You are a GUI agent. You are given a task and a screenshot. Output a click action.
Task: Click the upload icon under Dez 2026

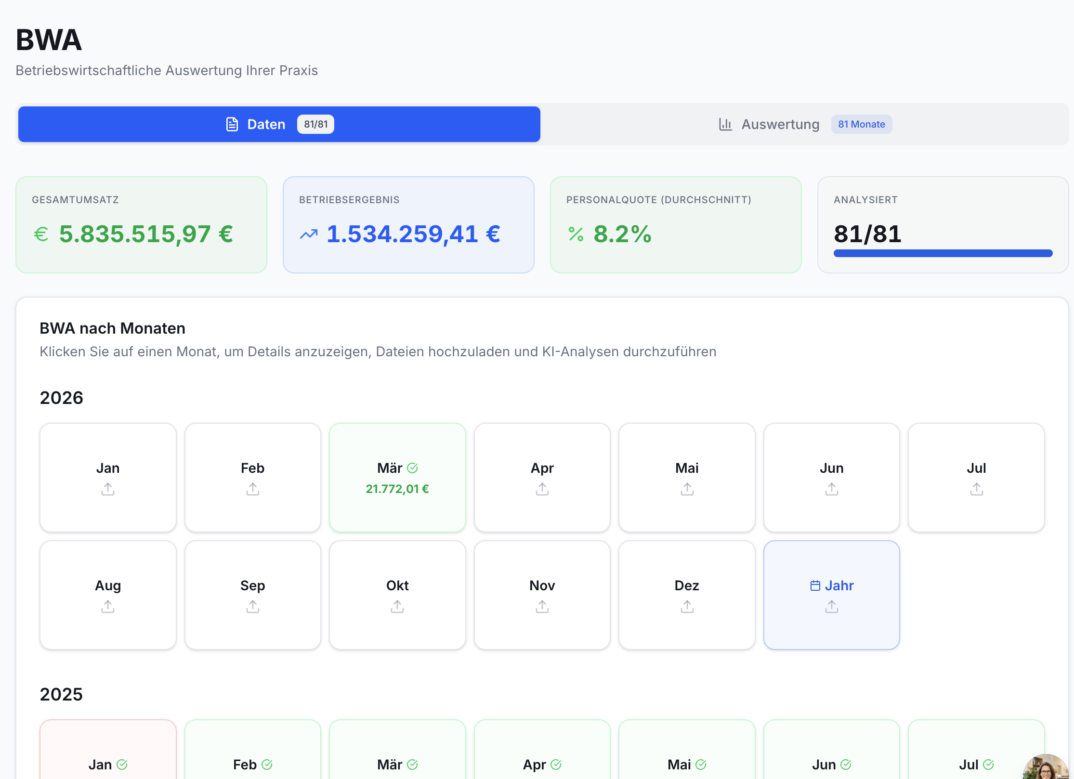click(687, 607)
